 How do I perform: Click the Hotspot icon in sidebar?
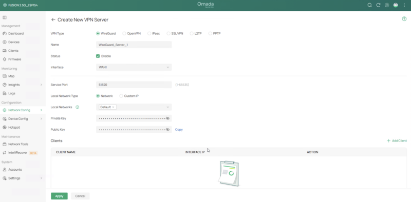pyautogui.click(x=5, y=128)
